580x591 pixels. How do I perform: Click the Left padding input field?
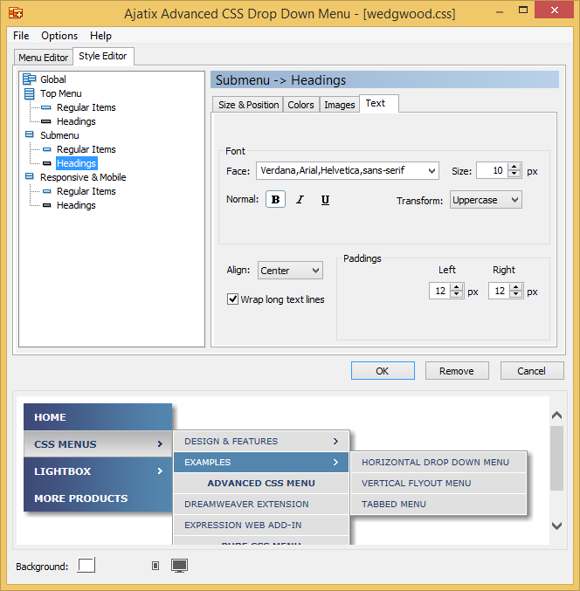[440, 291]
